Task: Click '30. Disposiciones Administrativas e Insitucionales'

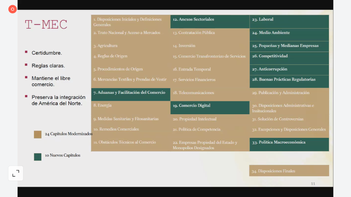Action: click(x=289, y=108)
